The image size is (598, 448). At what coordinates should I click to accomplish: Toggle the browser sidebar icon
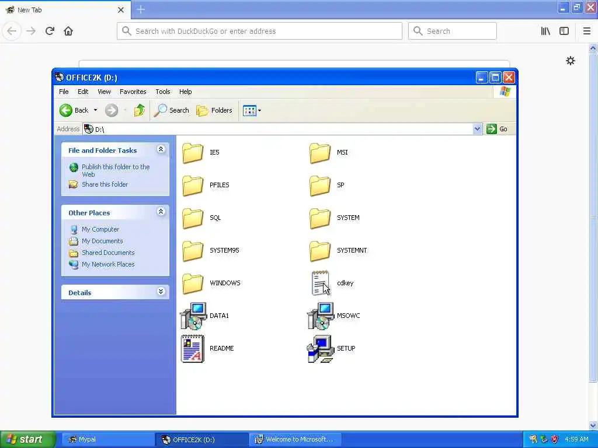tap(564, 31)
